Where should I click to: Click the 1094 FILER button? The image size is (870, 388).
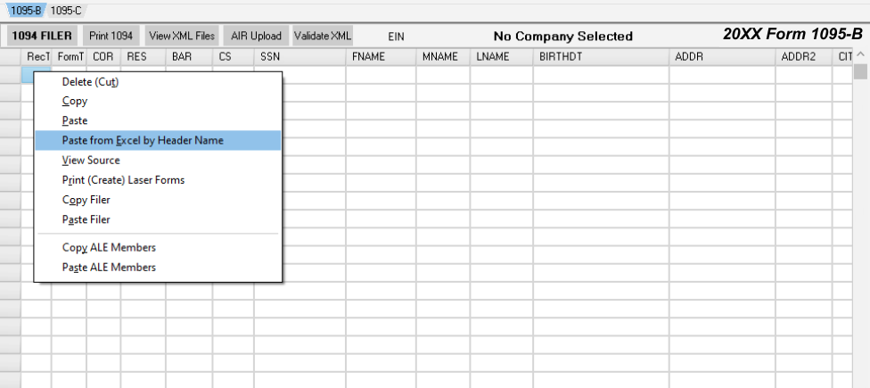pos(43,37)
